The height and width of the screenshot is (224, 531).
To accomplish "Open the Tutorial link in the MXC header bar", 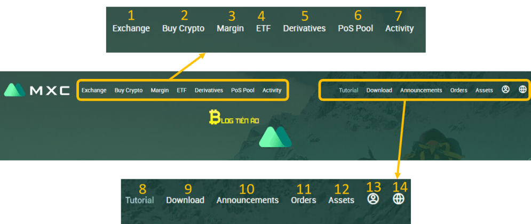I will (348, 90).
